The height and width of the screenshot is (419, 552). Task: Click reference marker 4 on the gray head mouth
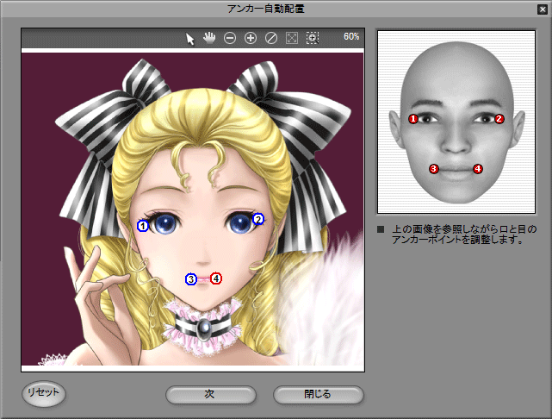coord(478,169)
